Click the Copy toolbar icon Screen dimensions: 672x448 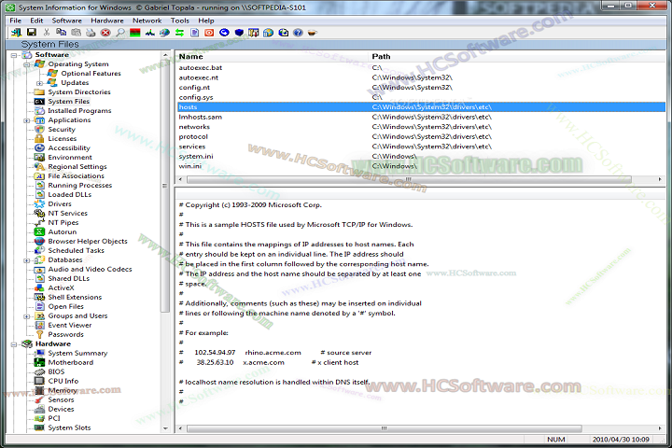62,33
